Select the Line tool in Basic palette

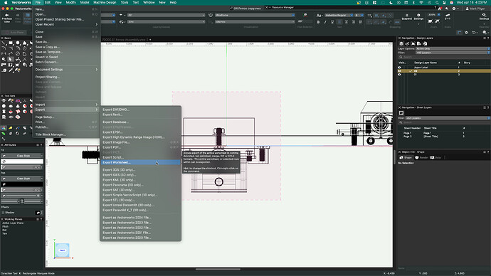point(4,43)
